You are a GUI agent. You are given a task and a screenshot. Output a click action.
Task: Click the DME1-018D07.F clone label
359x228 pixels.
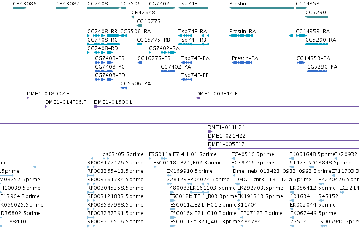click(48, 94)
